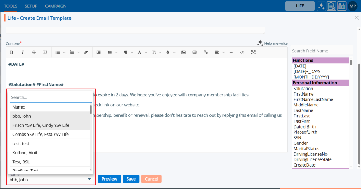361x189 pixels.
Task: Toggle underline formatting button
Action: tap(45, 52)
